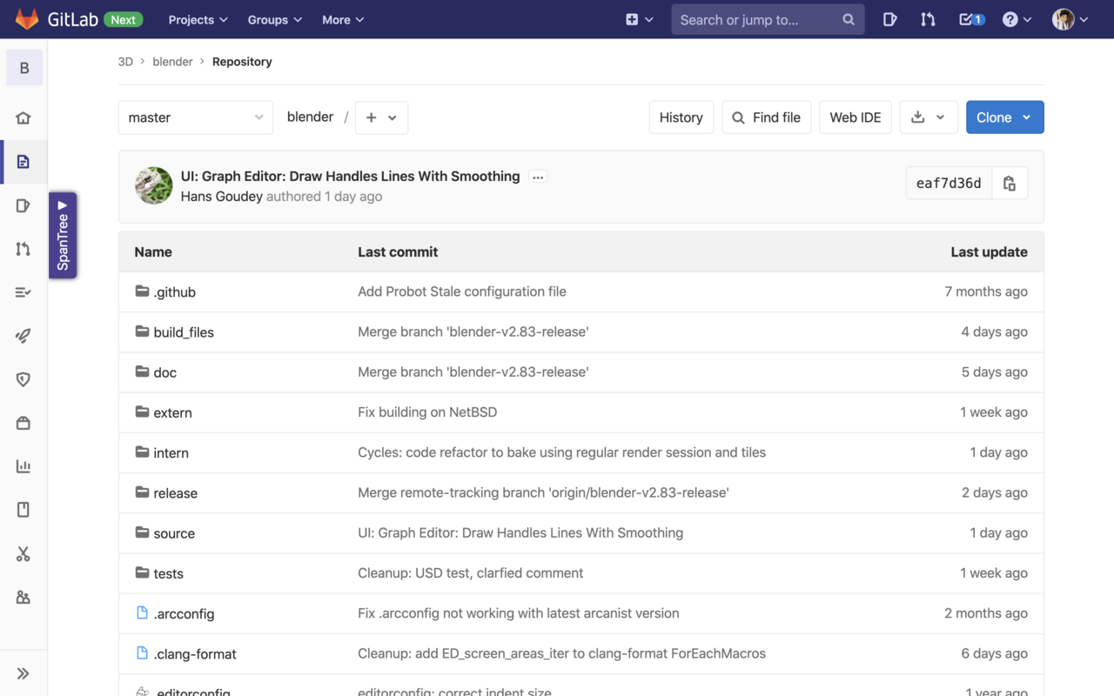Screen dimensions: 1114x696
Task: Open Merge requests icon in top navbar
Action: click(928, 19)
